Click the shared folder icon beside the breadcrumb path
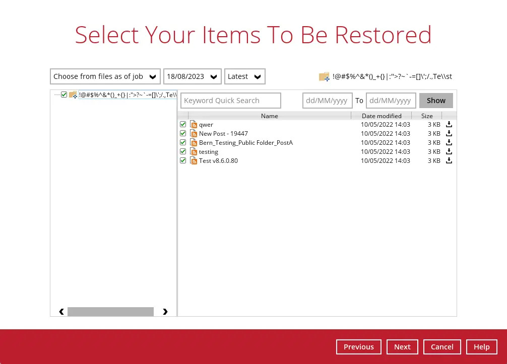Viewport: 507px width, 364px height. click(x=324, y=76)
